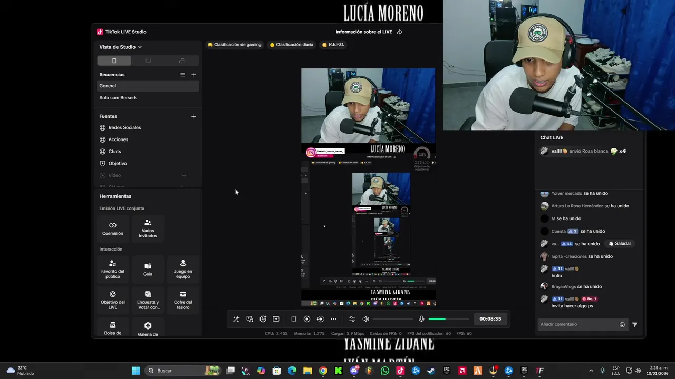675x379 pixels.
Task: Open the weather widget 22°C Nublado
Action: pyautogui.click(x=20, y=371)
